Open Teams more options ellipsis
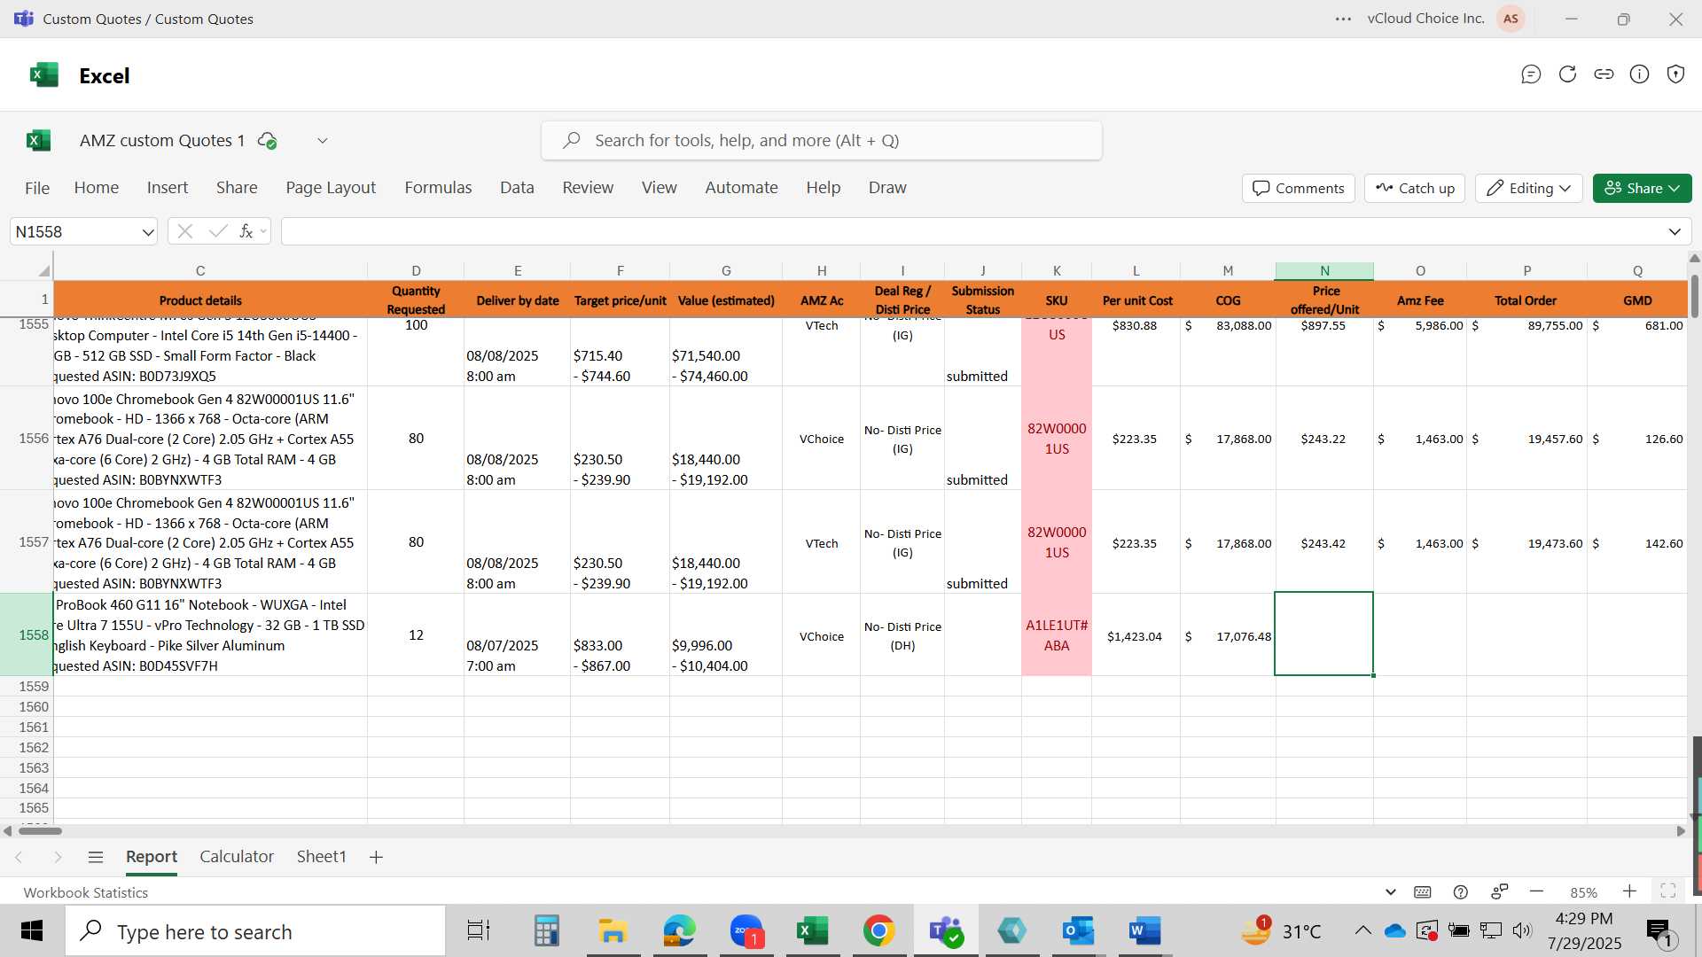 (1343, 19)
